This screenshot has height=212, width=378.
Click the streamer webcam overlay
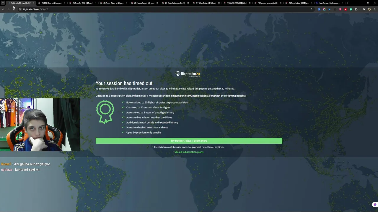(x=40, y=125)
